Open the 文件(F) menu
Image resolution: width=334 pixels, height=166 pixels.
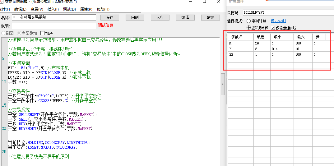[x=4, y=9]
